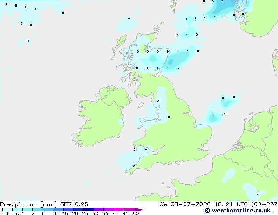Image resolution: width=278 pixels, height=215 pixels.
Task: Click the "GFS 0.25" model label
Action: click(74, 204)
